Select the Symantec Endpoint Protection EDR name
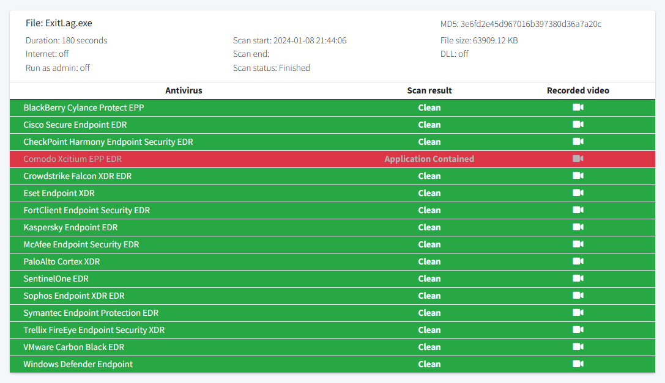The height and width of the screenshot is (383, 665). coord(91,313)
